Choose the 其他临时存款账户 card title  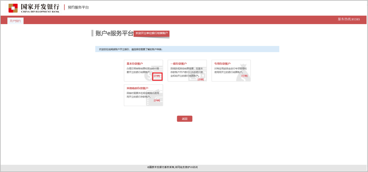(x=137, y=88)
